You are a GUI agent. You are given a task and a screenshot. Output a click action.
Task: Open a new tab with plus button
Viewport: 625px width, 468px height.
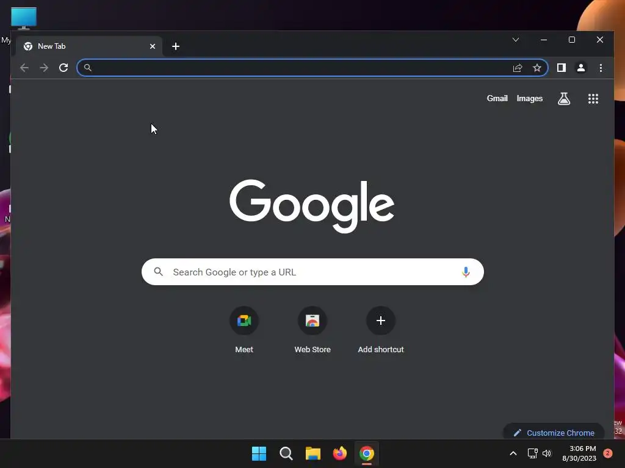click(176, 46)
